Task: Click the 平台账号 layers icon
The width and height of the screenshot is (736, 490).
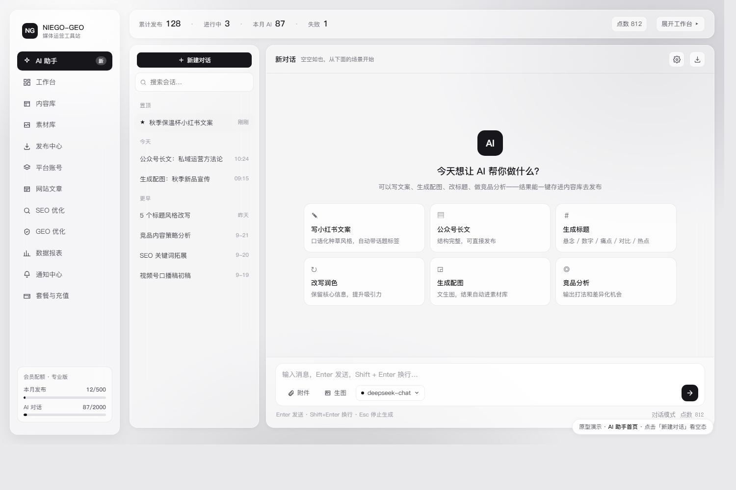Action: click(x=27, y=168)
